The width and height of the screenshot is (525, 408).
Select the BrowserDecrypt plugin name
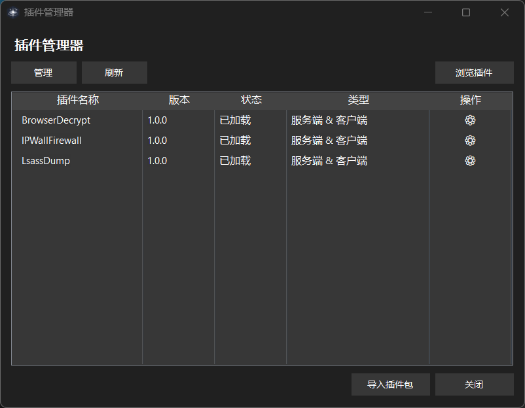point(56,120)
